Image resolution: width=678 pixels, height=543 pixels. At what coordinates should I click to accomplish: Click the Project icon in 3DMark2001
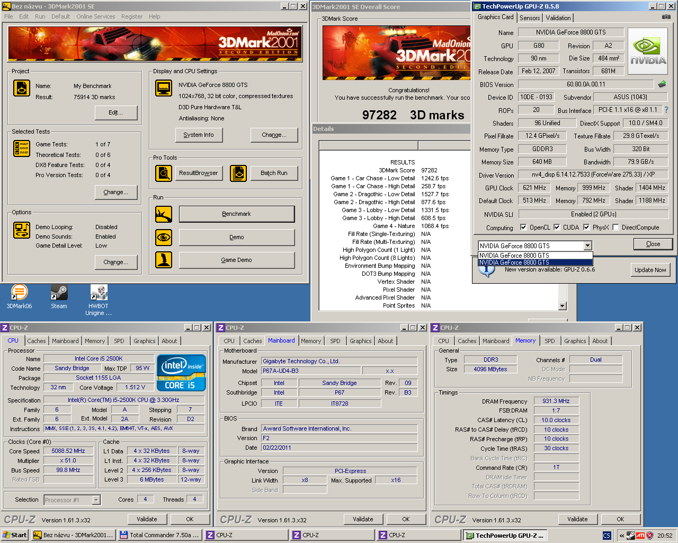click(22, 88)
